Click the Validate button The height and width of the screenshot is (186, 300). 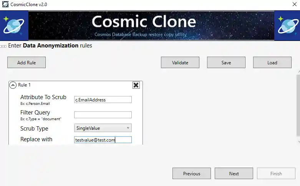pos(180,62)
